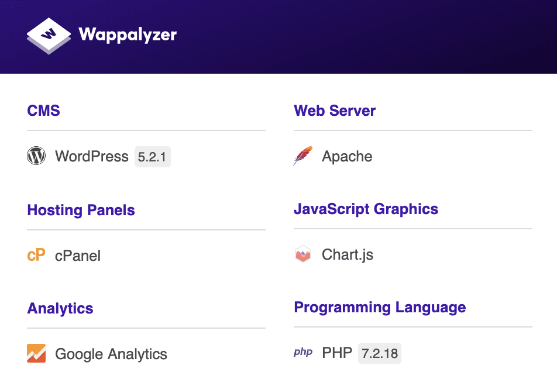Image resolution: width=557 pixels, height=386 pixels.
Task: Open the WordPress technology link
Action: tap(92, 156)
